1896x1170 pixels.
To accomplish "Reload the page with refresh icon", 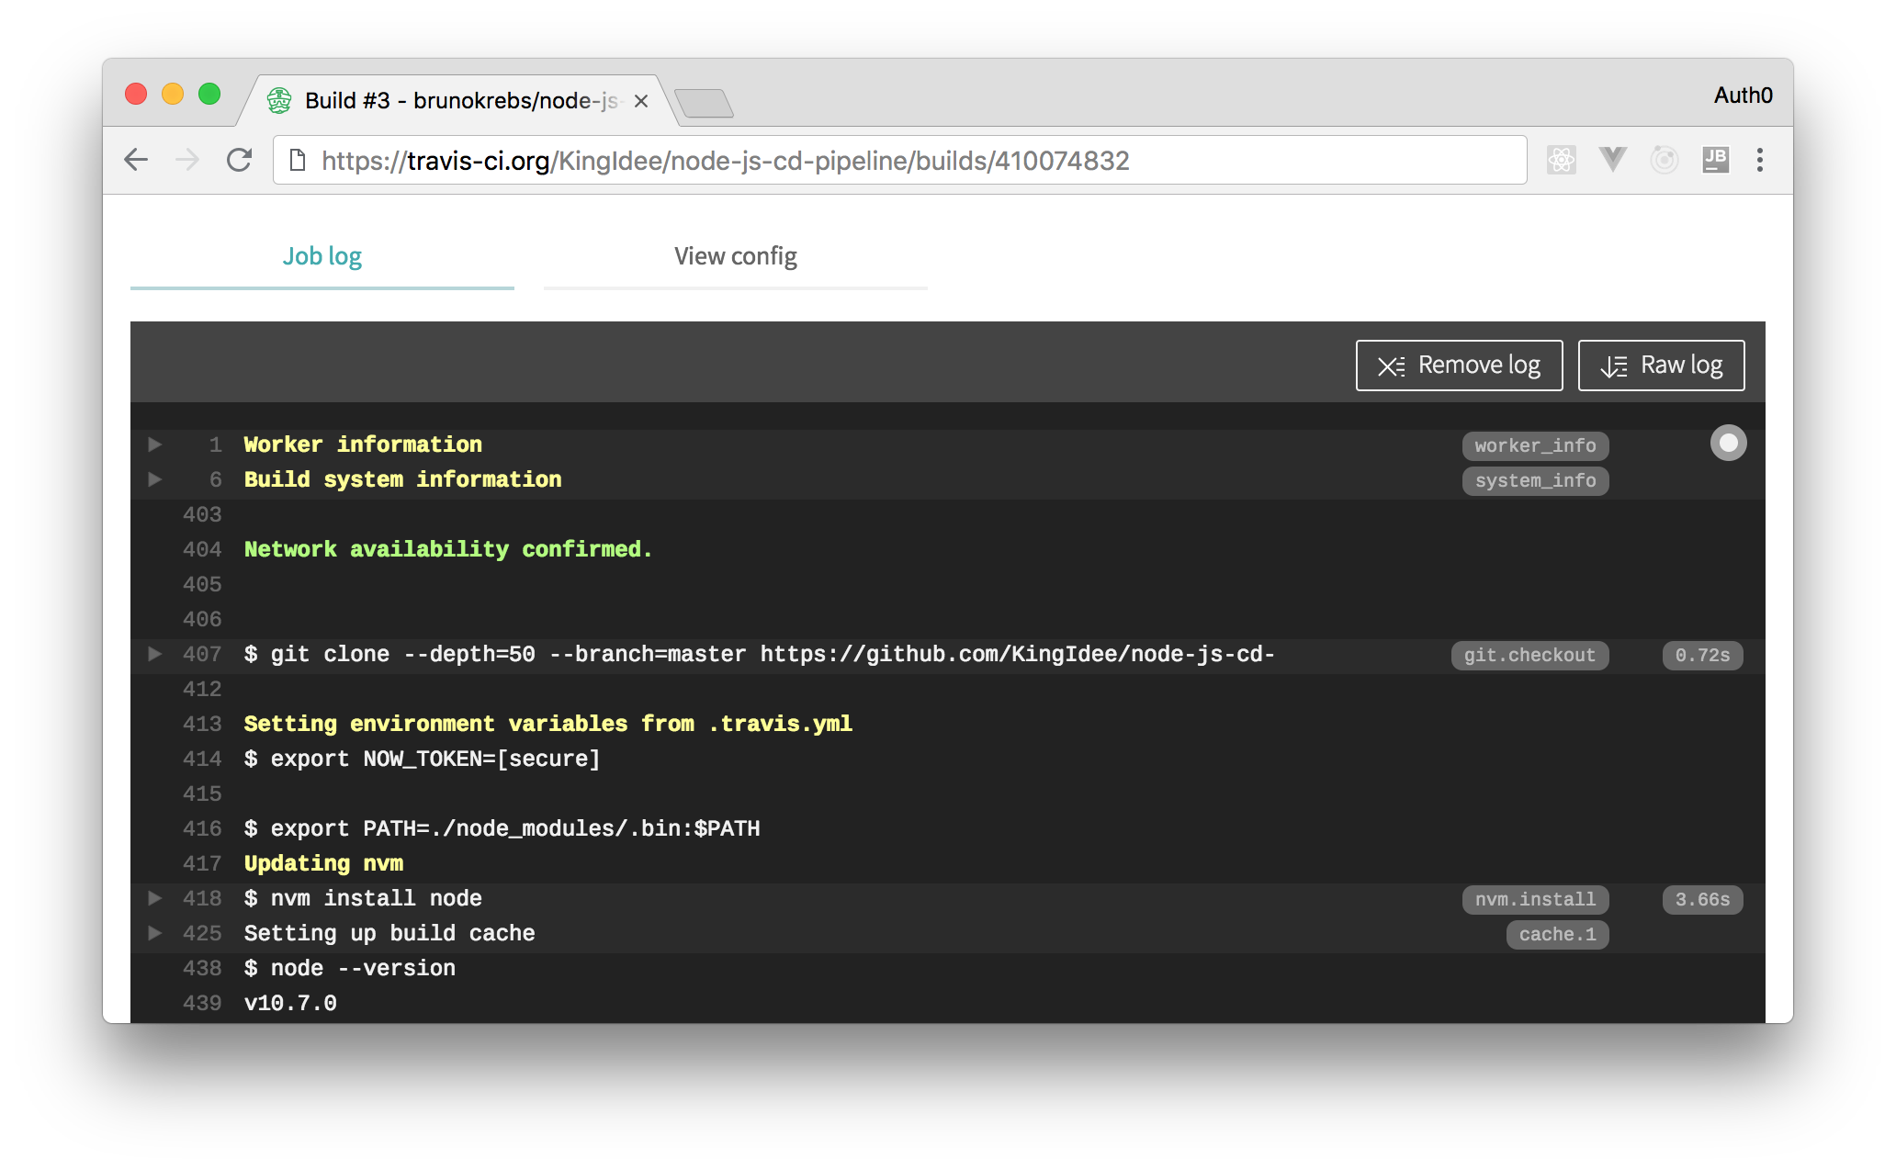I will click(x=239, y=160).
